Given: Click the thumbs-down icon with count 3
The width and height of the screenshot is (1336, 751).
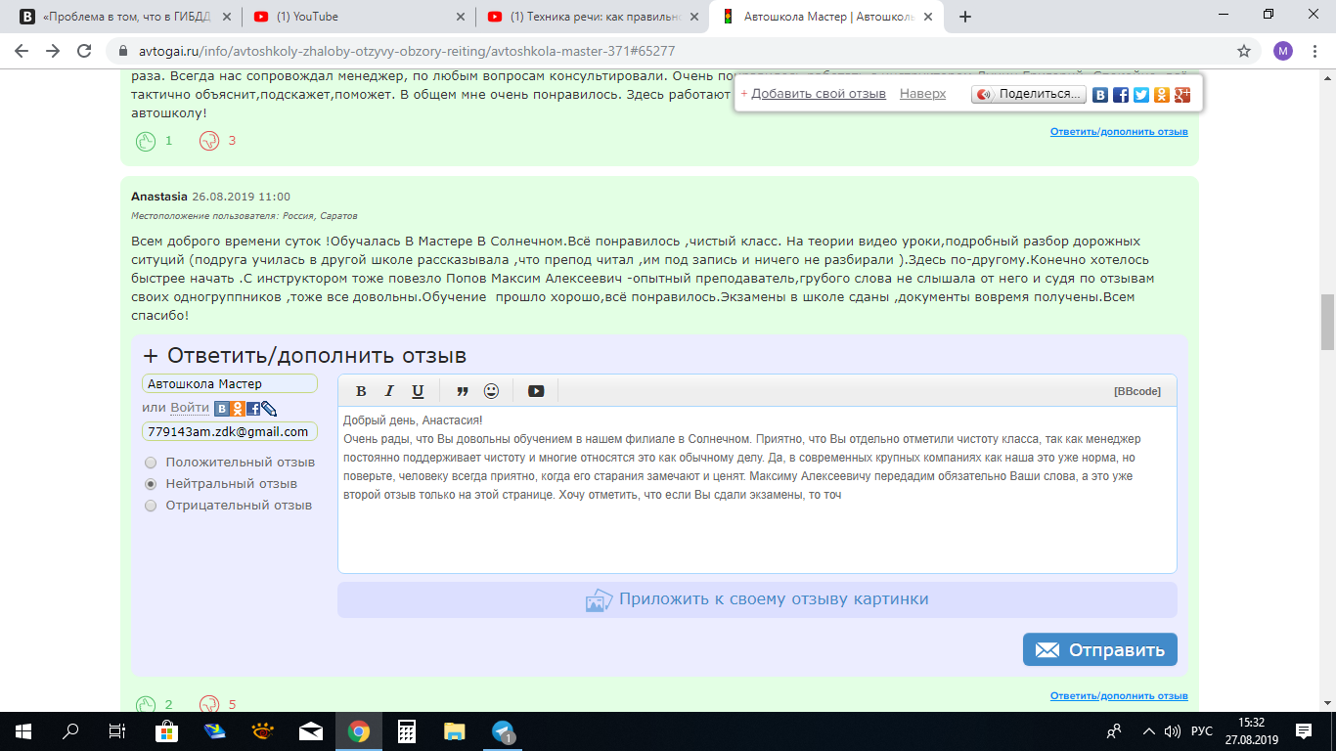Looking at the screenshot, I should [x=208, y=141].
